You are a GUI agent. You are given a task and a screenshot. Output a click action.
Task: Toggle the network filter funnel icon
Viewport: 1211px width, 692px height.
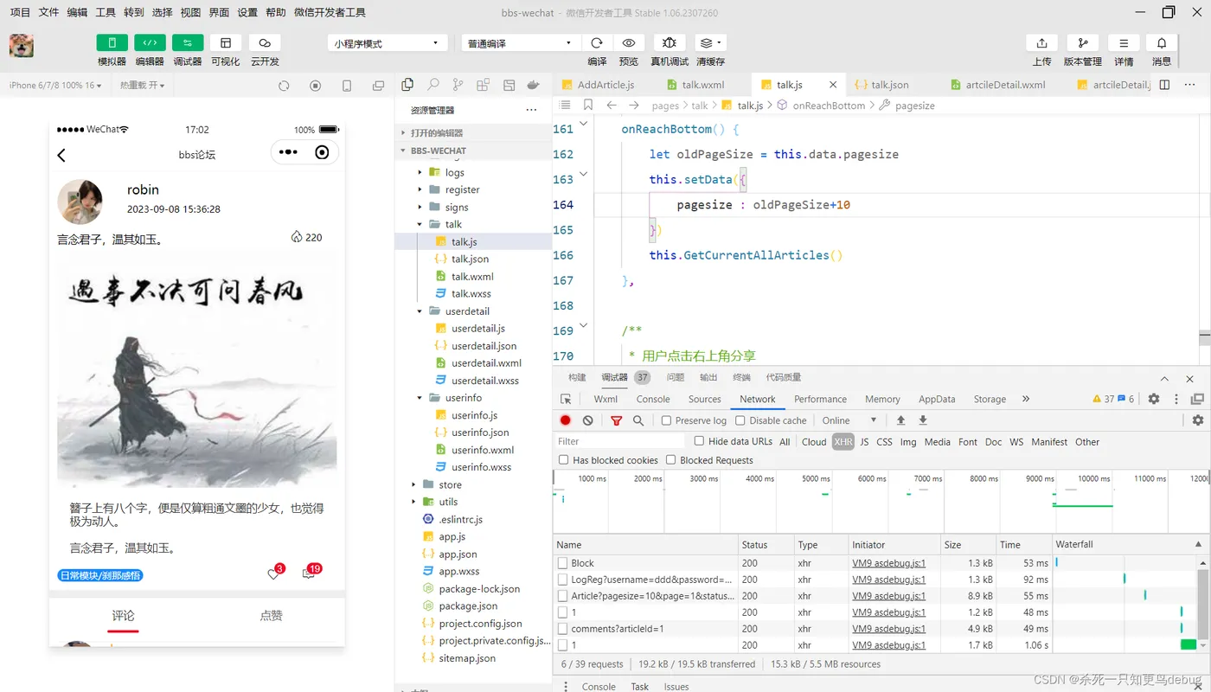pos(617,420)
